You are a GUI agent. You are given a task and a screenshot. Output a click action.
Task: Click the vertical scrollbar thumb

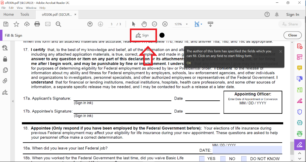tap(292, 148)
